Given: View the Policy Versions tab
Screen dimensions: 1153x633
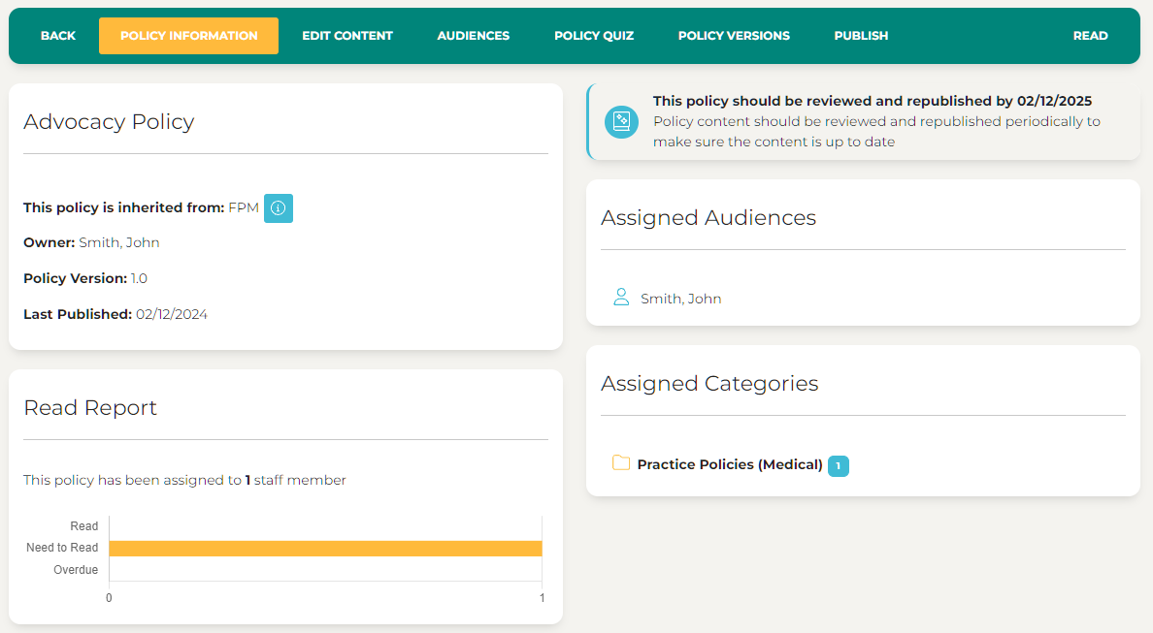Looking at the screenshot, I should pyautogui.click(x=734, y=36).
